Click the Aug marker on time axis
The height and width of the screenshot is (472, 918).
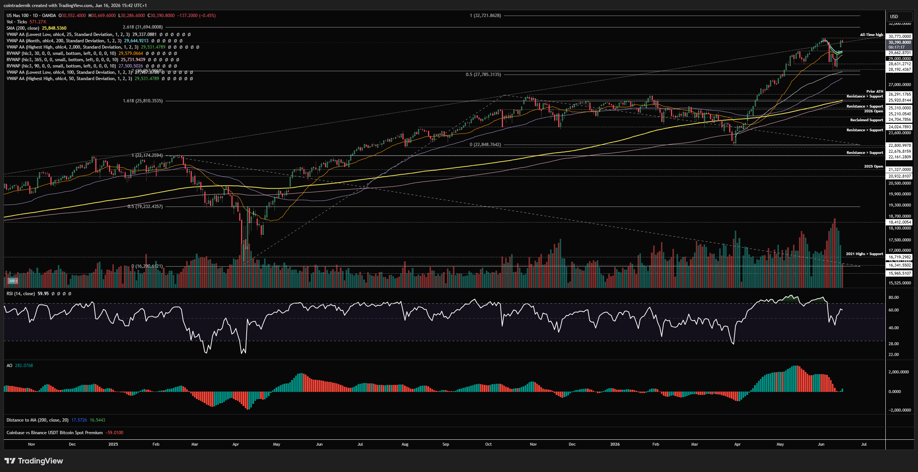pyautogui.click(x=405, y=444)
